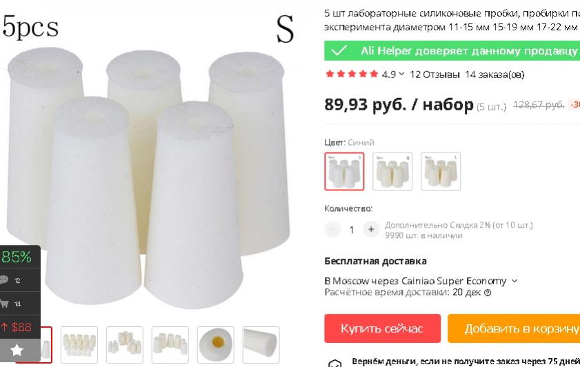Open thumbnail showing stopper with yellow hole

click(x=216, y=345)
